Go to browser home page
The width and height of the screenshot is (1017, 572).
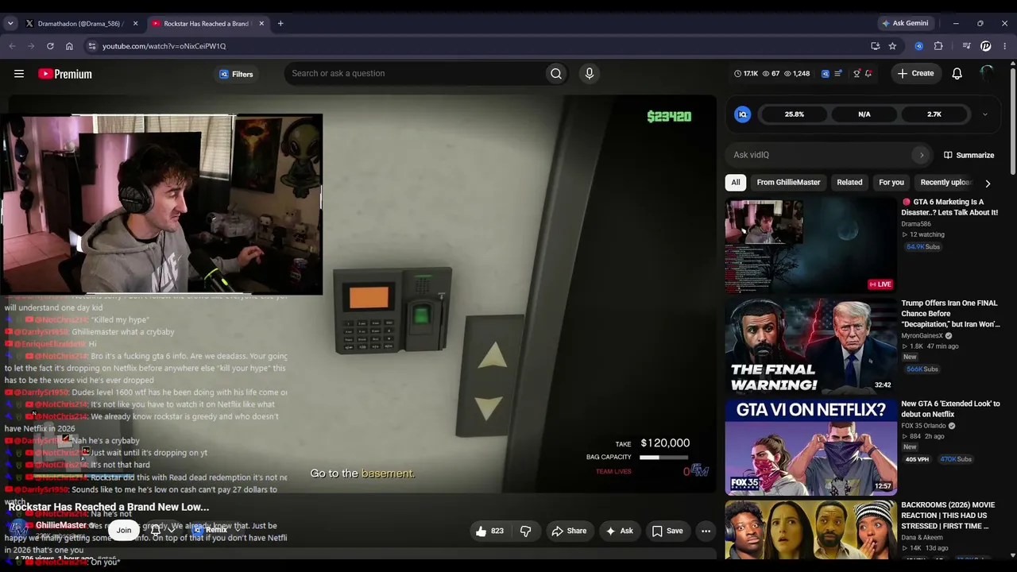69,46
